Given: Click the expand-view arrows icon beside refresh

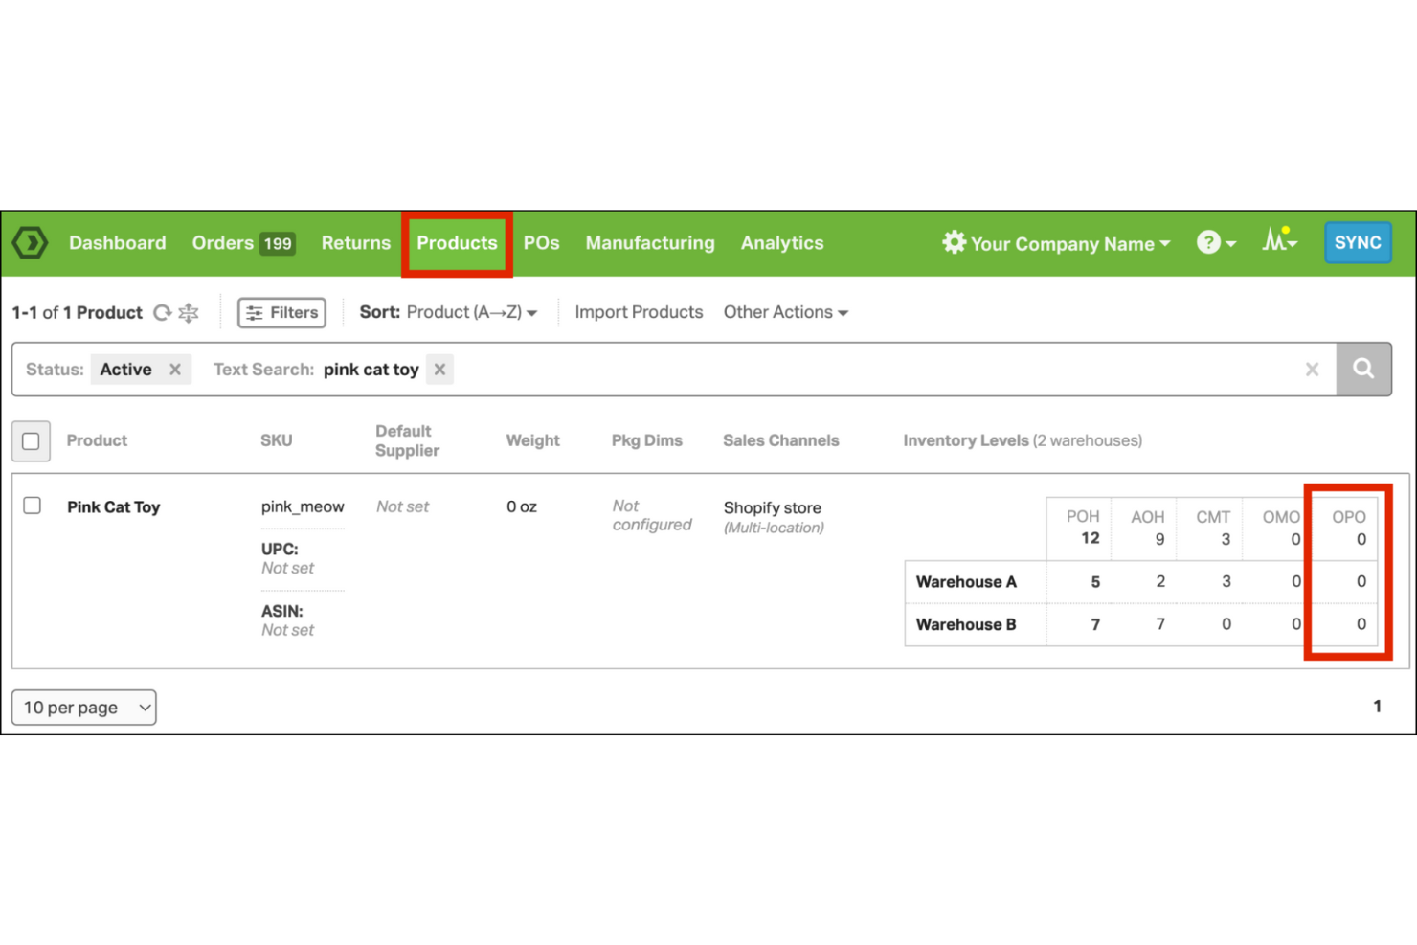Looking at the screenshot, I should (188, 312).
